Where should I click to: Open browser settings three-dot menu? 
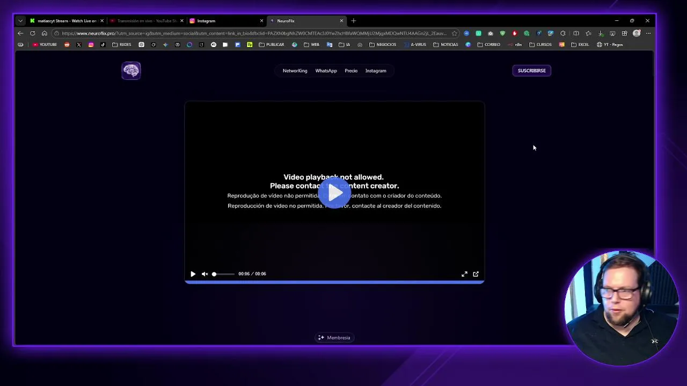coord(648,33)
